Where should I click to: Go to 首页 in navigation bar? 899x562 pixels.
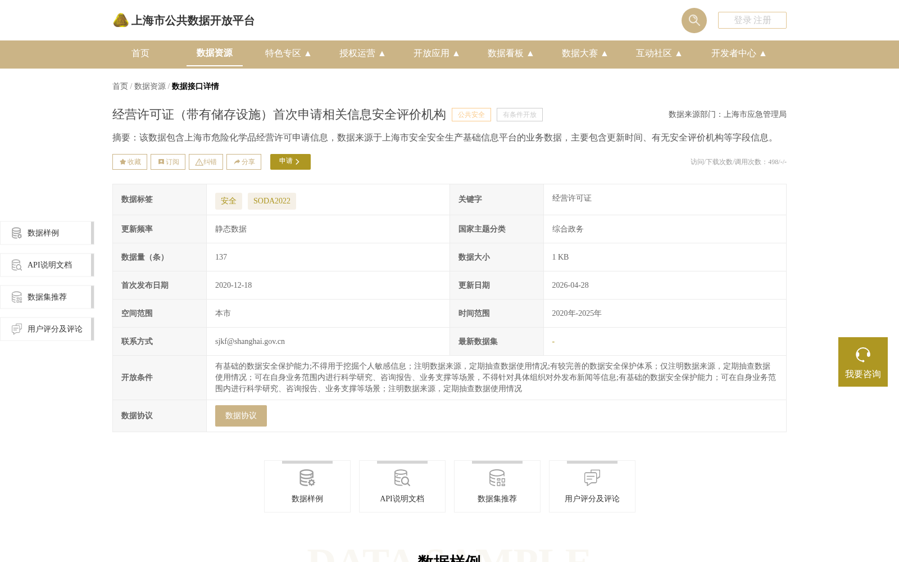pyautogui.click(x=140, y=53)
